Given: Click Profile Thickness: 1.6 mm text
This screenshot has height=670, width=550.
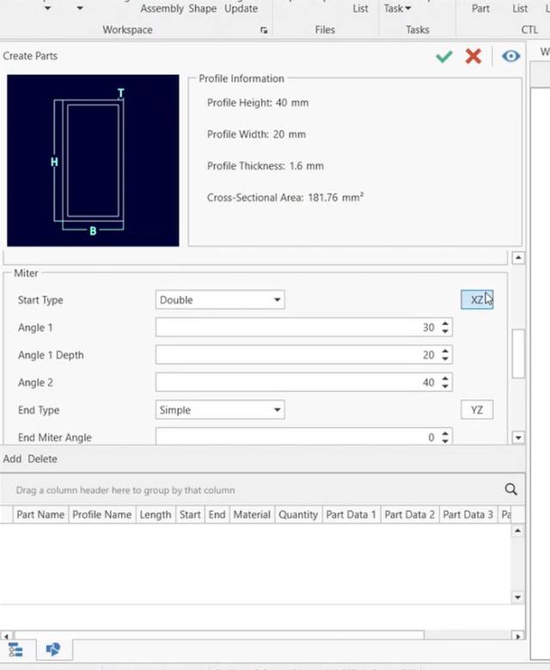Looking at the screenshot, I should point(266,166).
